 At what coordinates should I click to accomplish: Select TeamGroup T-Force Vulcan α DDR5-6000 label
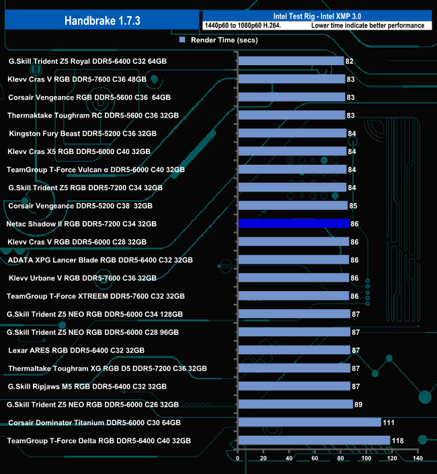(95, 169)
